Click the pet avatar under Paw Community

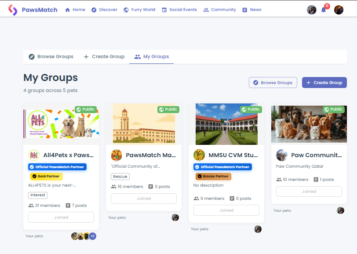click(x=340, y=210)
